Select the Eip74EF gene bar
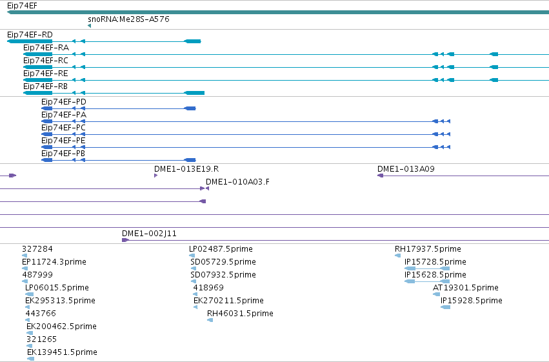This screenshot has width=549, height=362. coord(278,12)
